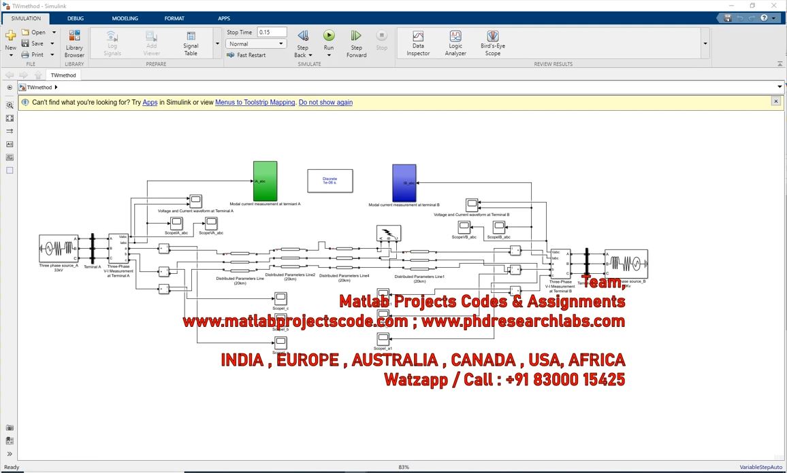Expand the Print dropdown arrow
Image resolution: width=787 pixels, height=473 pixels.
pyautogui.click(x=52, y=54)
